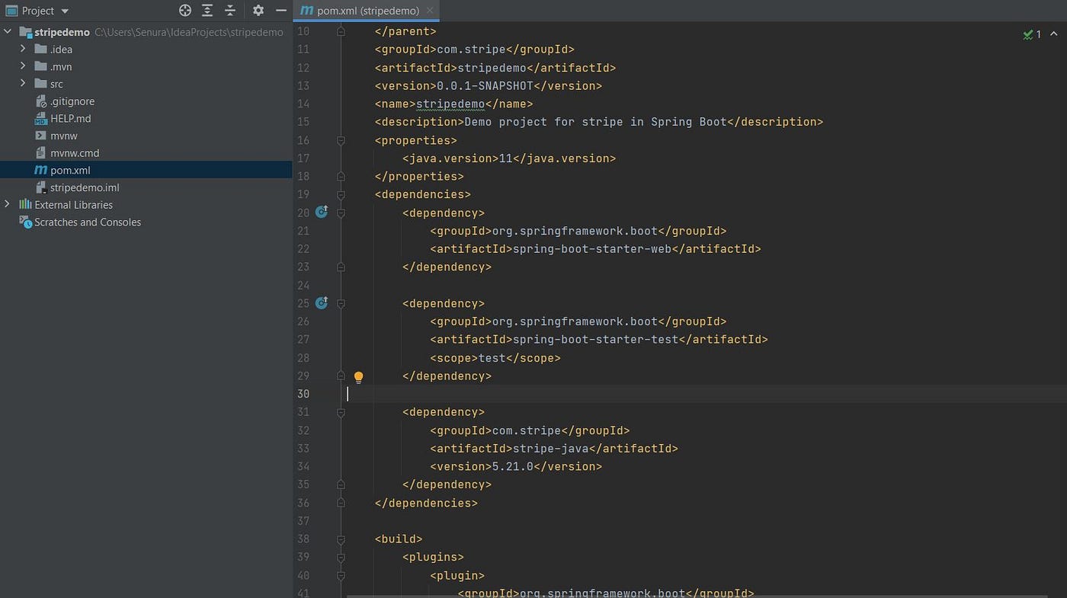The width and height of the screenshot is (1067, 598).
Task: Expand the .mvn folder arrow
Action: pos(23,66)
